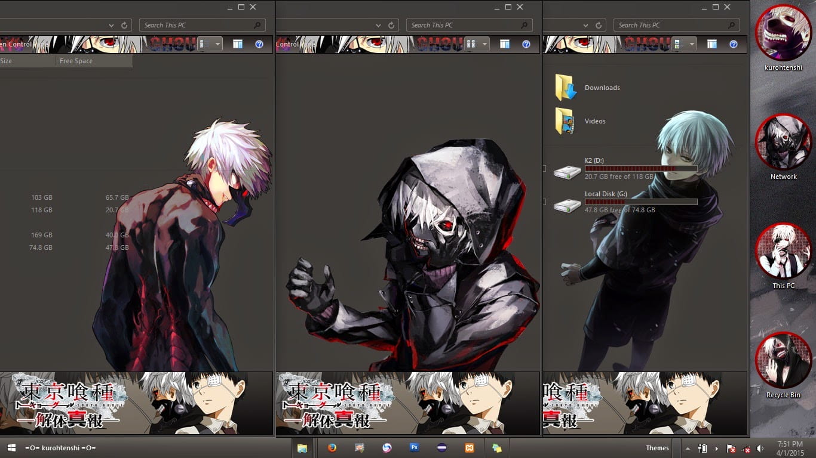Viewport: 816px width, 458px height.
Task: Launch Photoshop from the taskbar
Action: (414, 448)
